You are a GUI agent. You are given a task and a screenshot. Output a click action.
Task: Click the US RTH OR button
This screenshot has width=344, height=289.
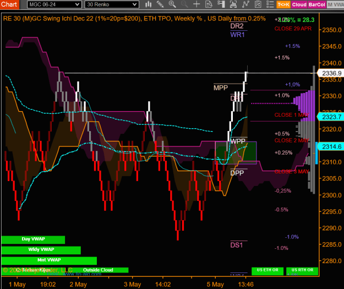302,271
